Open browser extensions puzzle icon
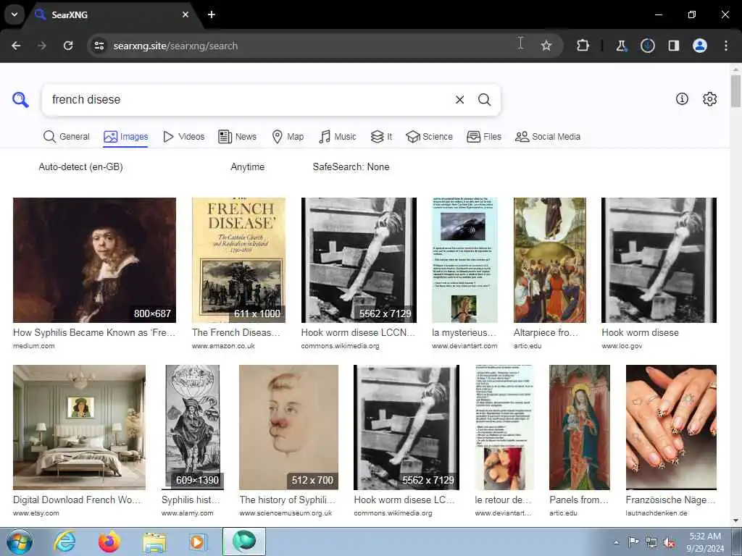The height and width of the screenshot is (556, 742). point(583,46)
